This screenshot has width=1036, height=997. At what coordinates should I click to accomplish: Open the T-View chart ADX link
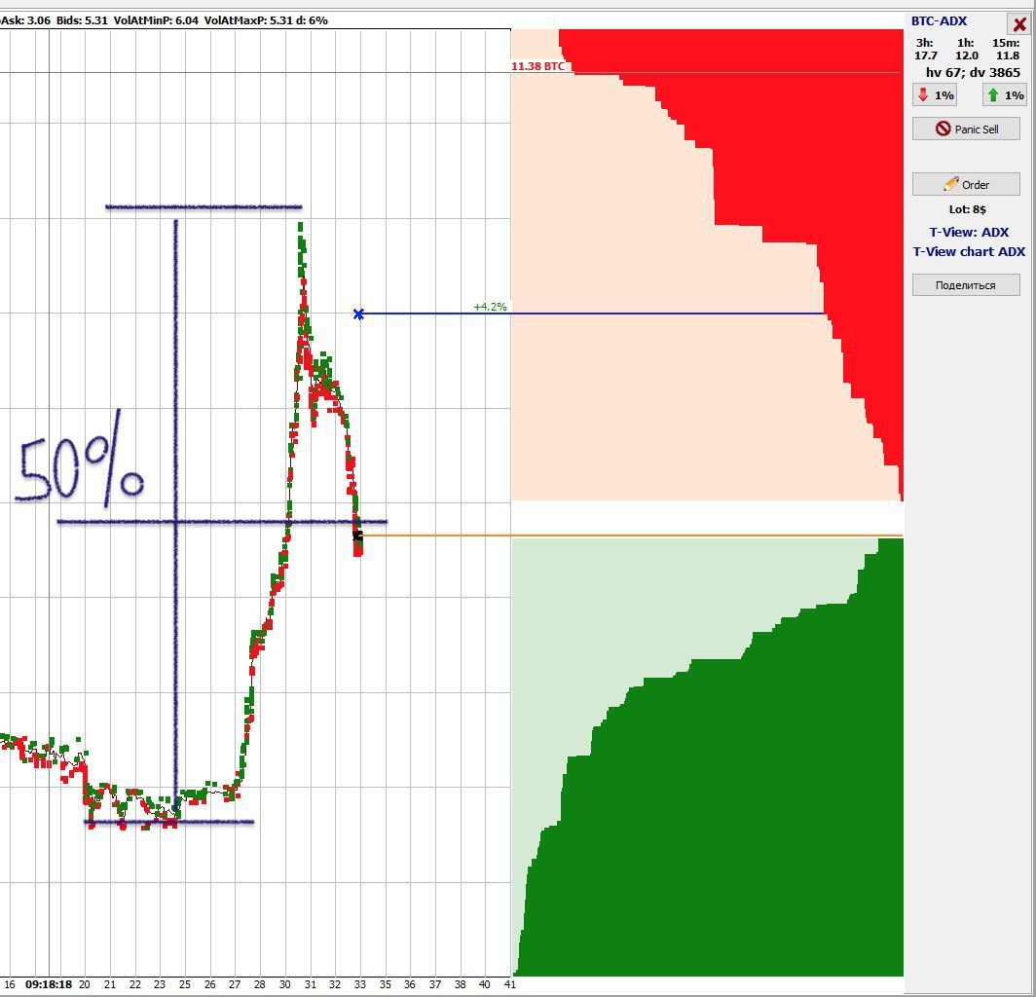point(968,251)
